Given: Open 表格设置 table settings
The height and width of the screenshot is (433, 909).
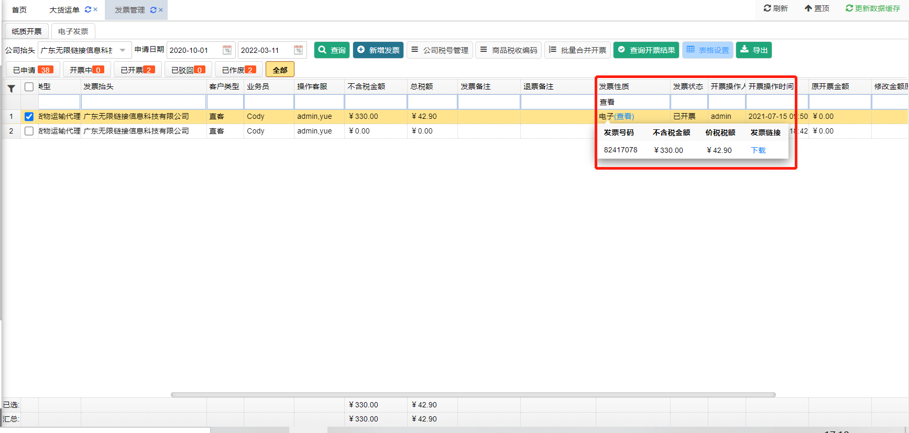Looking at the screenshot, I should [707, 50].
